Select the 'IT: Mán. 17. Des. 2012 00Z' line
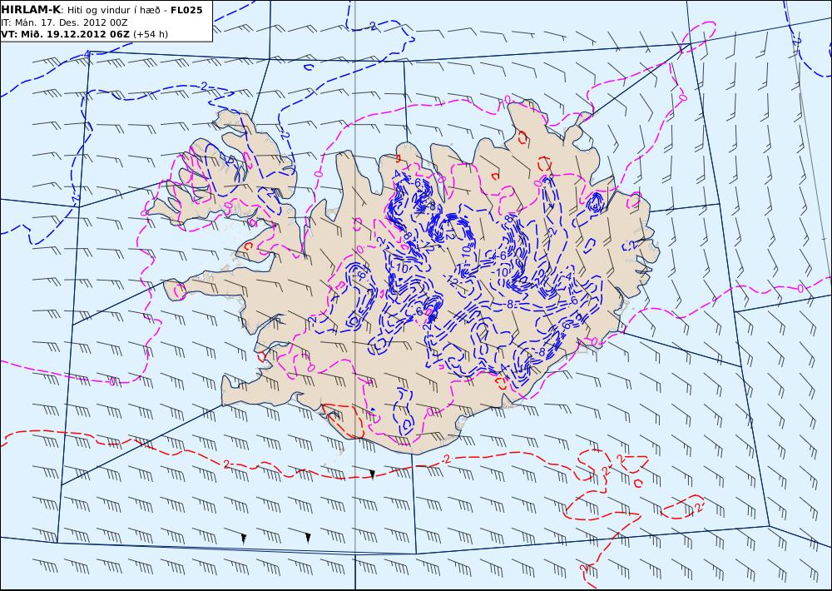 (64, 22)
